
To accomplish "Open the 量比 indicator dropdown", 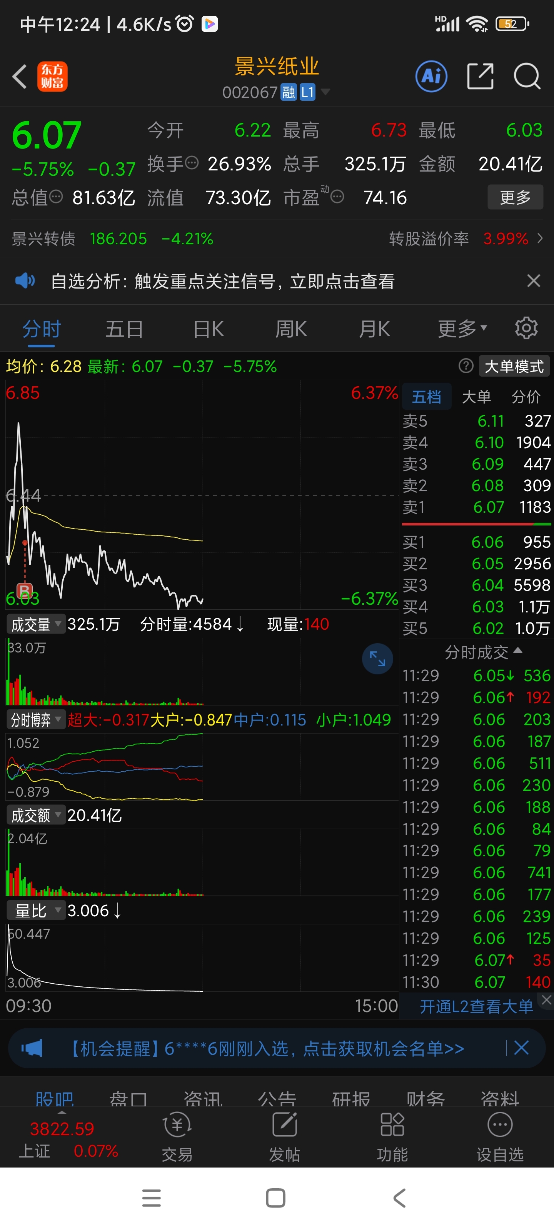I will (36, 910).
